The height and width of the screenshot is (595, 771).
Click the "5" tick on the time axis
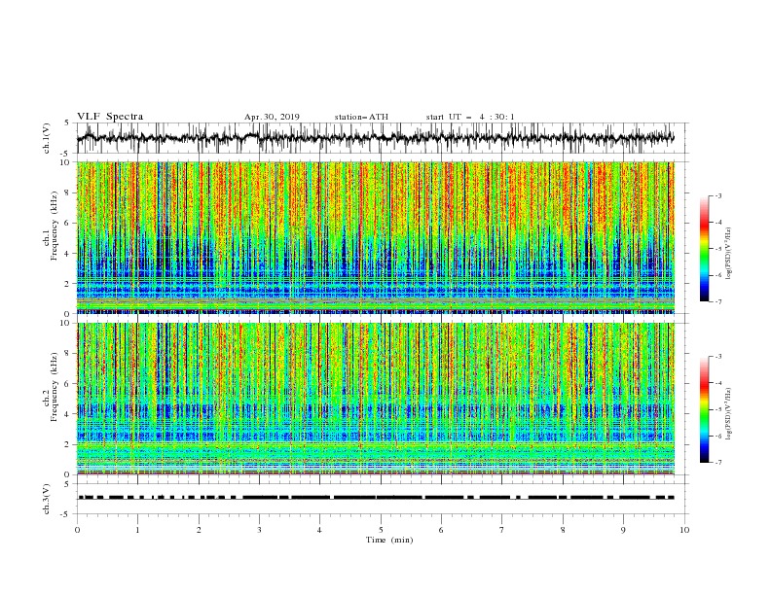point(381,530)
